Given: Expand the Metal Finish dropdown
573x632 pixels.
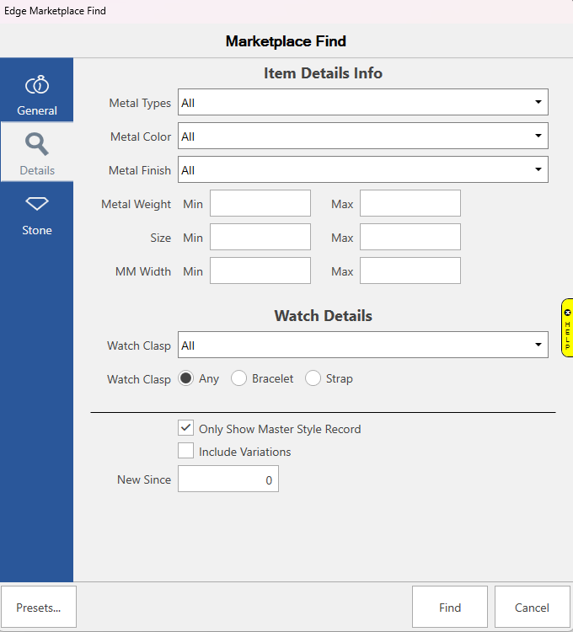Looking at the screenshot, I should point(362,170).
